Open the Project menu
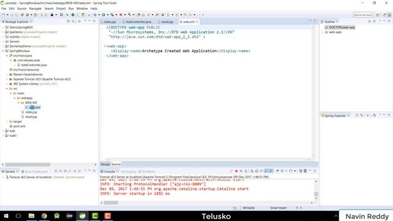393x221 pixels. point(61,9)
